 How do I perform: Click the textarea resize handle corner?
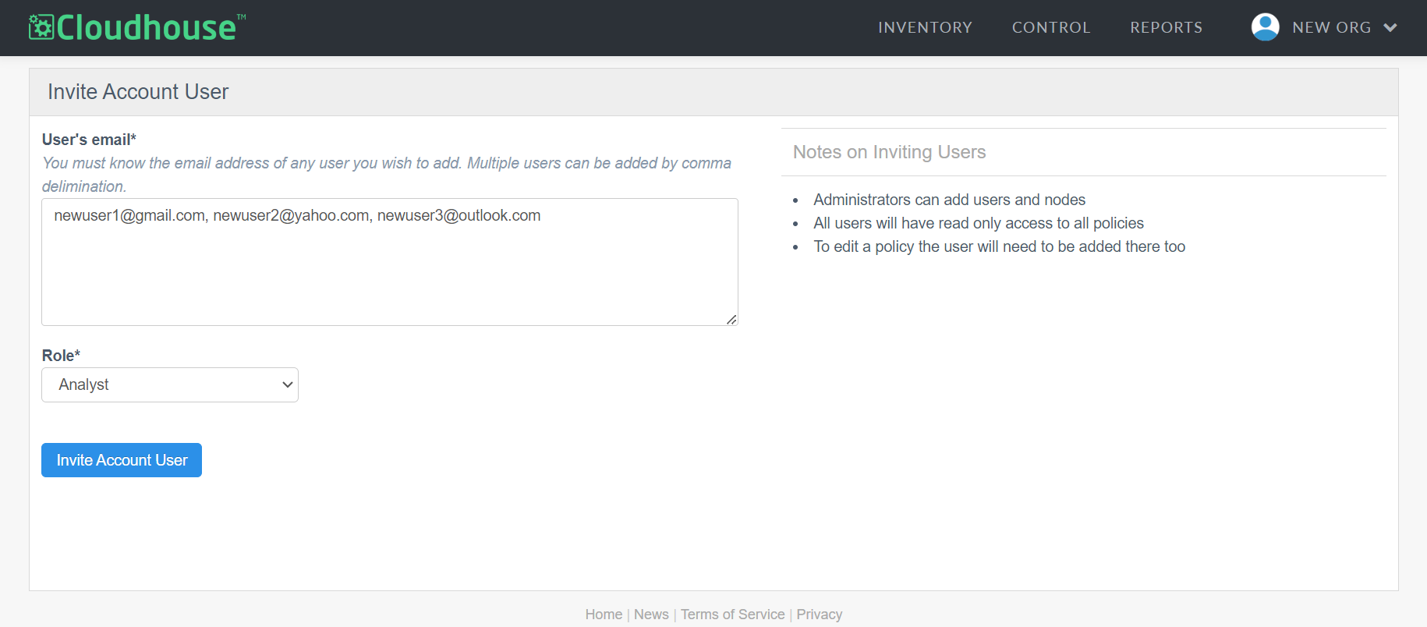tap(731, 320)
